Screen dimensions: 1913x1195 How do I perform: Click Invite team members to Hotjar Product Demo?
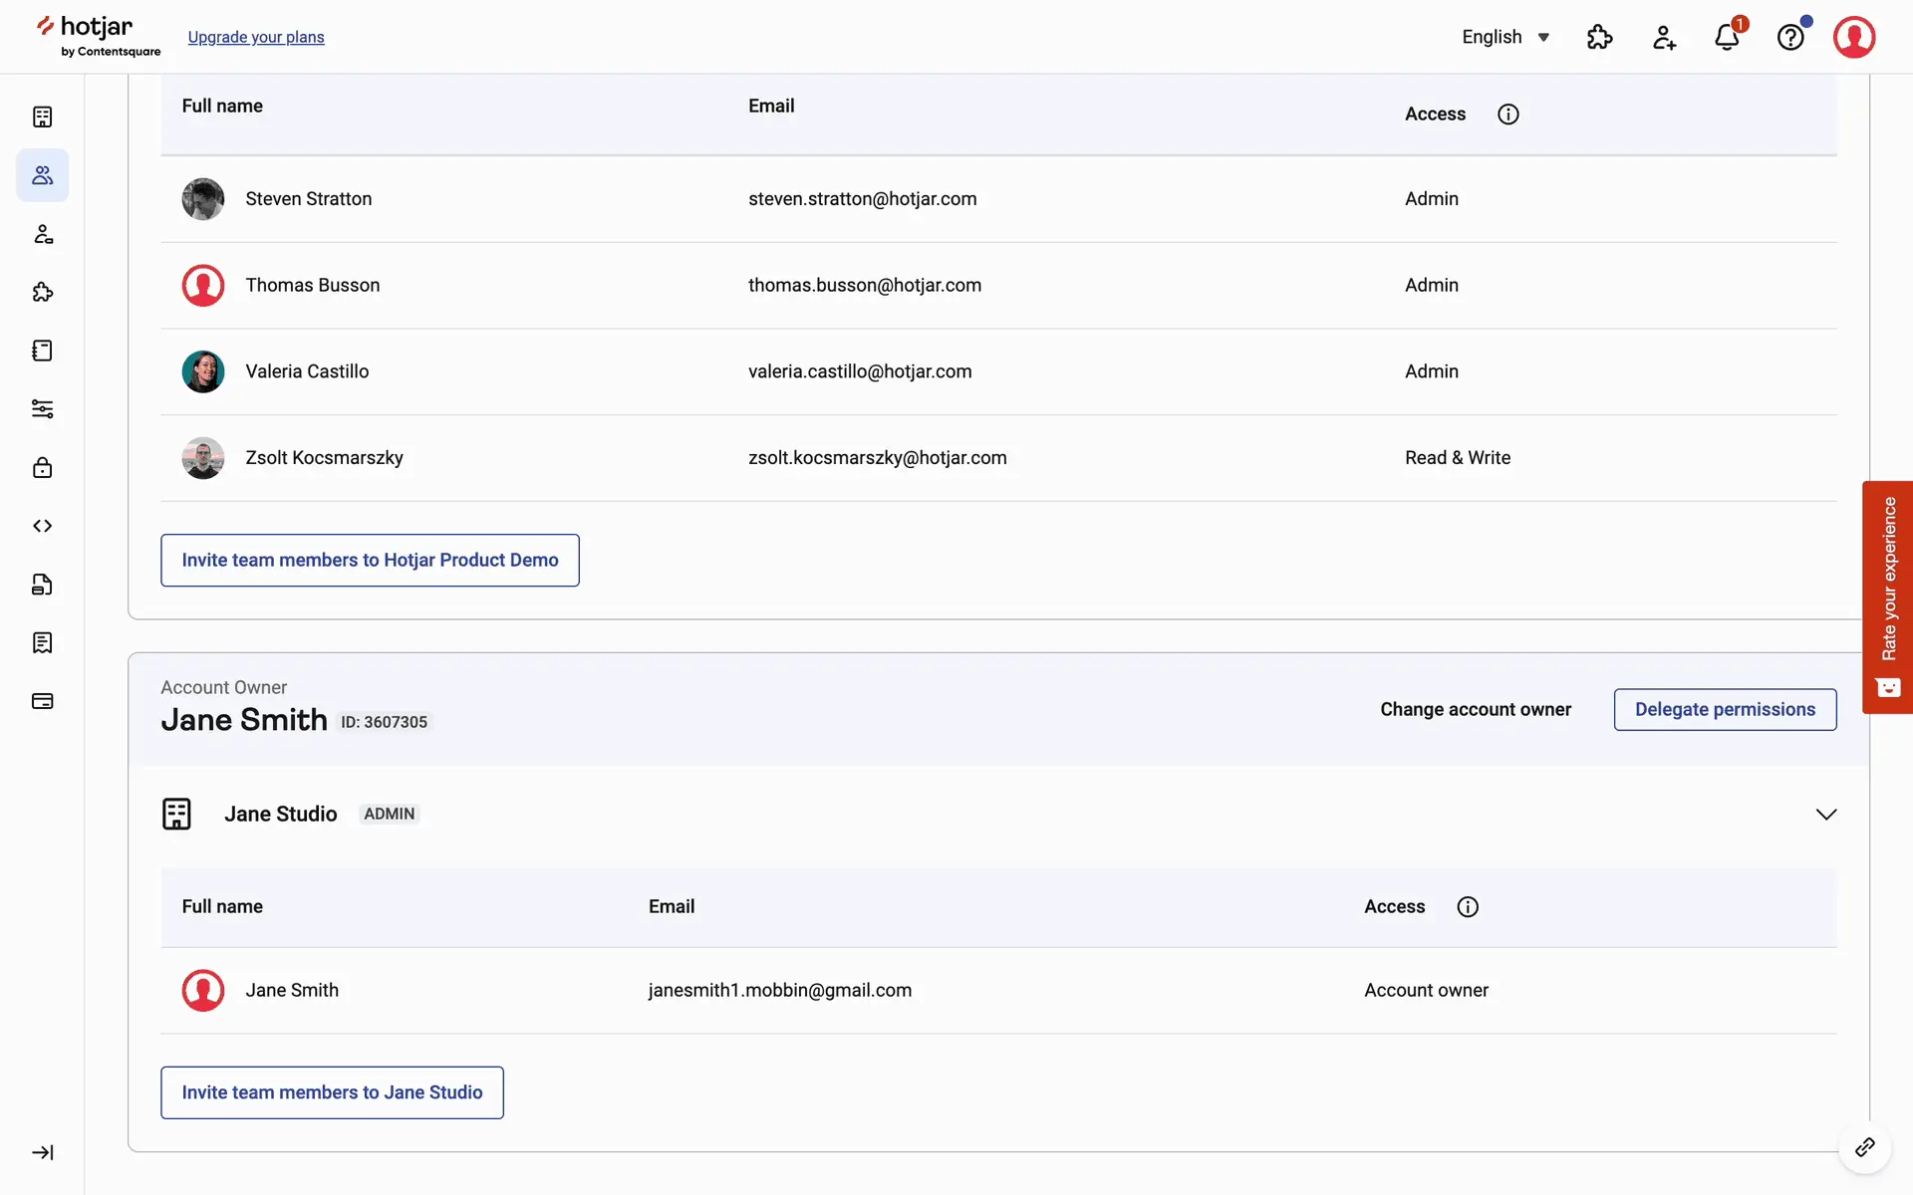[370, 561]
